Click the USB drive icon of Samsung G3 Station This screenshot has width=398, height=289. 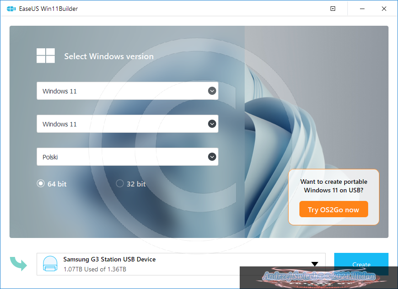[x=50, y=264]
